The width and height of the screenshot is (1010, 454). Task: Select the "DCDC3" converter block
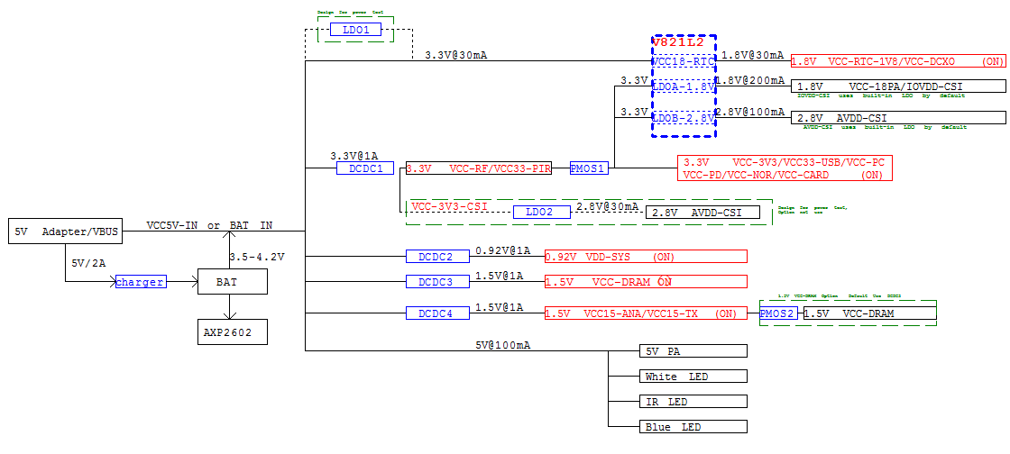tap(438, 282)
